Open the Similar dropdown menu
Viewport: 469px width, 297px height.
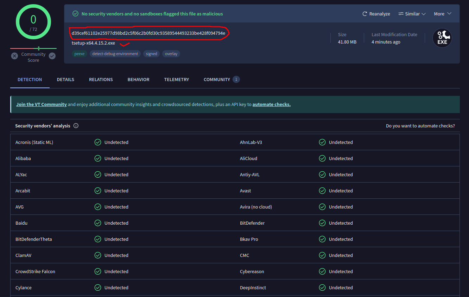(412, 14)
